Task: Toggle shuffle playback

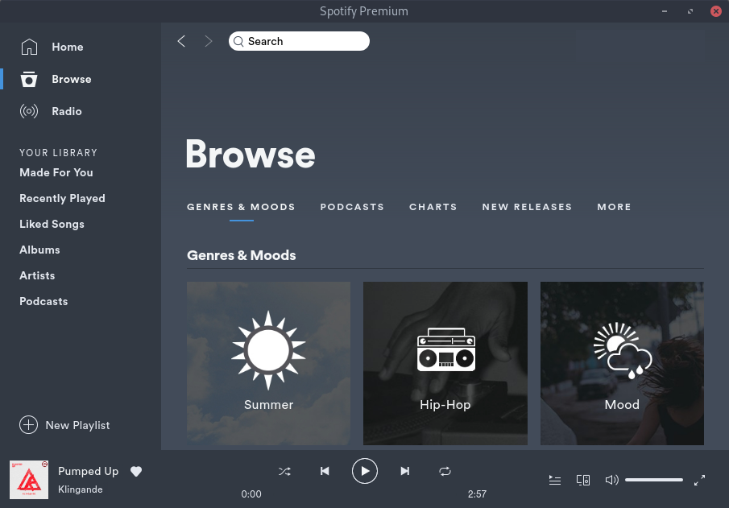Action: (x=284, y=471)
